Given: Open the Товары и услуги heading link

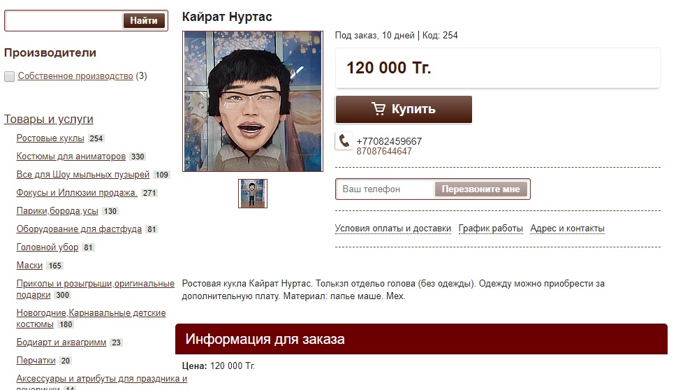Looking at the screenshot, I should click(x=49, y=119).
